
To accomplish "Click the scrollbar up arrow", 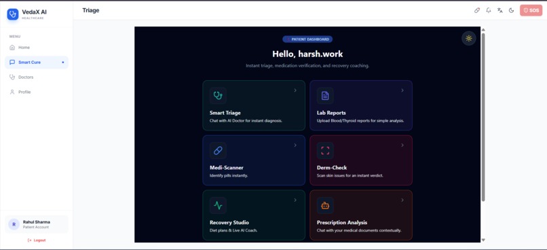I will (483, 30).
